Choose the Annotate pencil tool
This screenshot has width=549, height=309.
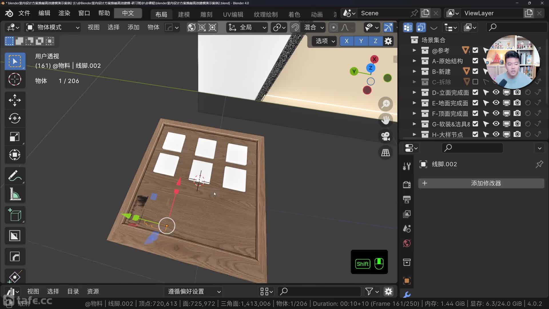15,176
